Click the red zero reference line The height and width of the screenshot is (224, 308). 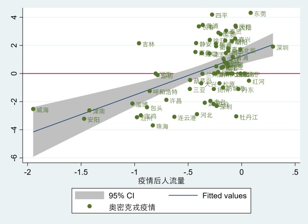(x=161, y=74)
